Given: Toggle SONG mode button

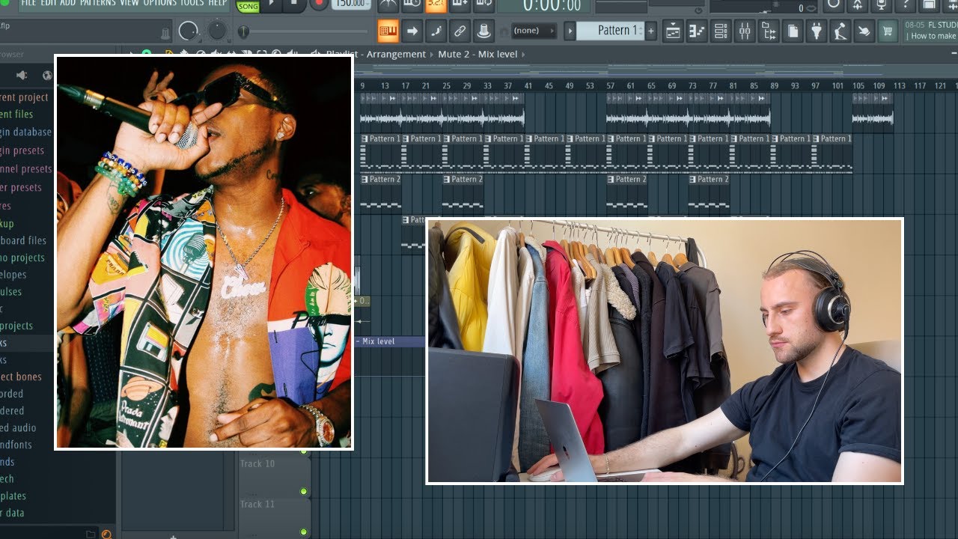Looking at the screenshot, I should point(248,6).
